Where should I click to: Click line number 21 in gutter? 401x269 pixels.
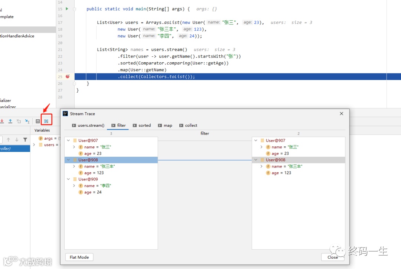tap(60, 50)
